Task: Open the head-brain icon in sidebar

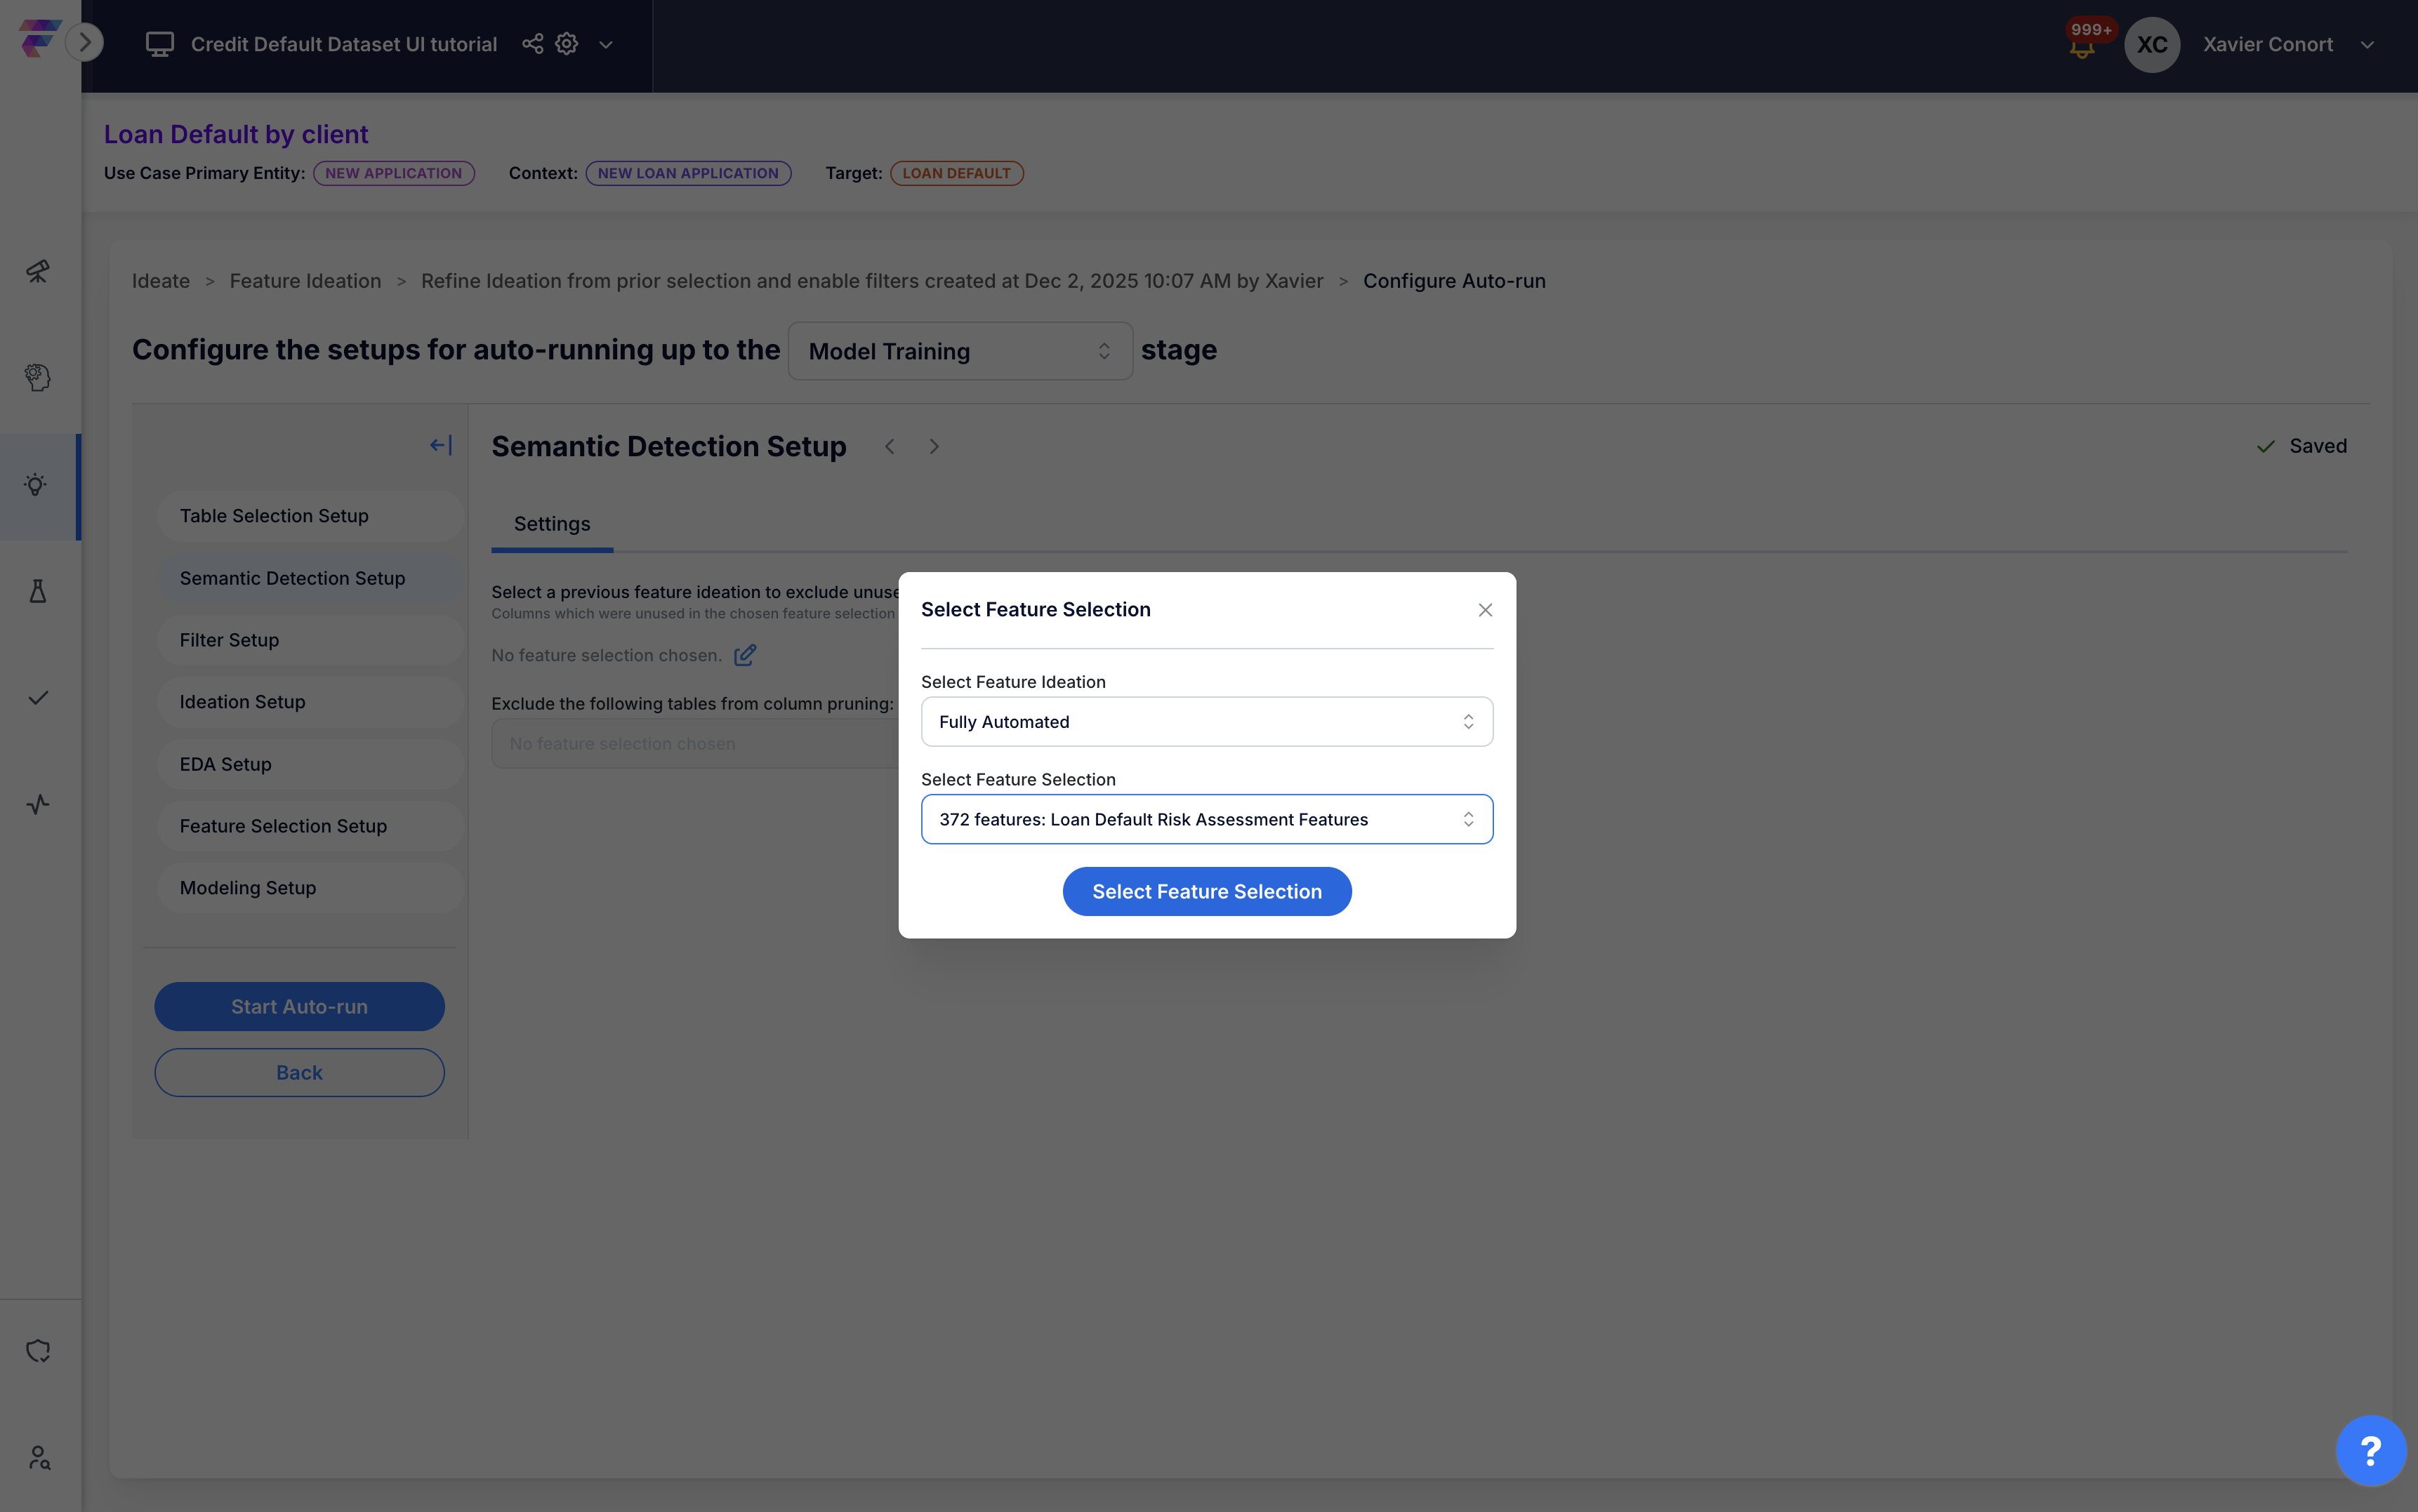Action: tap(38, 377)
